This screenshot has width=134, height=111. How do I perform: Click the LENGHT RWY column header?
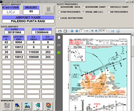[x=19, y=38]
